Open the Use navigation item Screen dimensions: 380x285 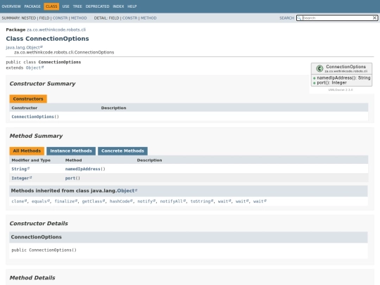coord(65,6)
